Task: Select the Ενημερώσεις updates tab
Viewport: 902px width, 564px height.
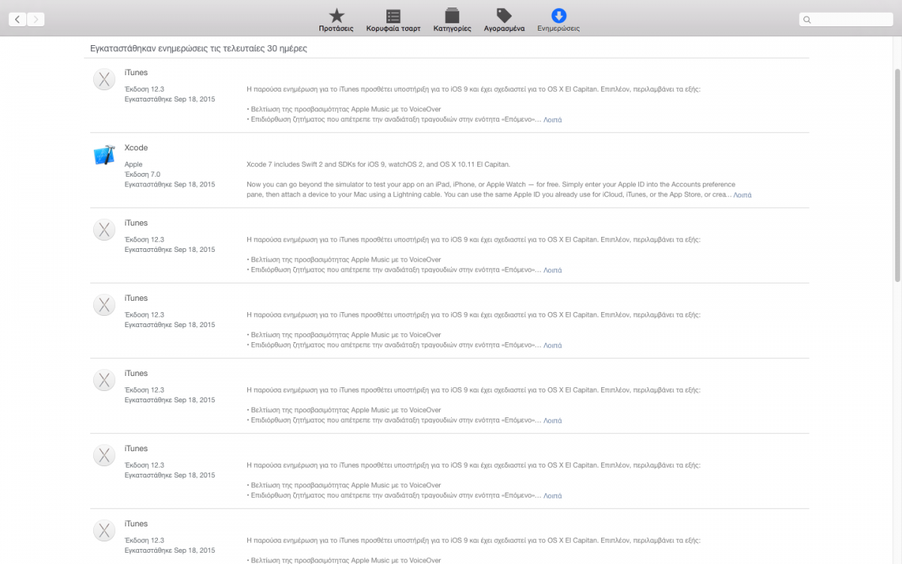Action: click(558, 20)
